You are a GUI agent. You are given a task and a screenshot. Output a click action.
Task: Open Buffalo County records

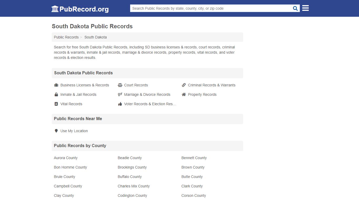130,177
